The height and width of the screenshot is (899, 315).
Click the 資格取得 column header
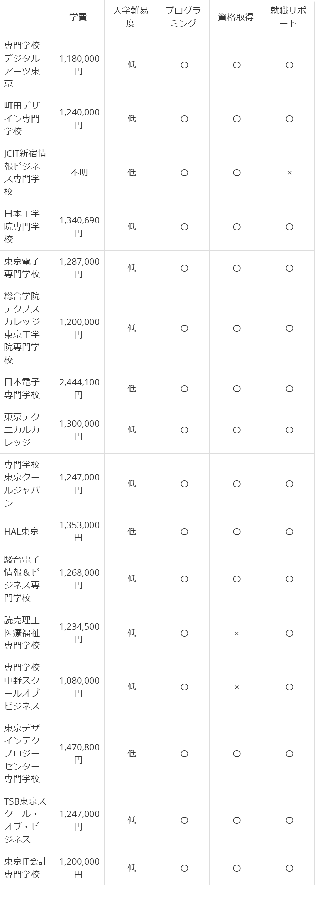[236, 17]
